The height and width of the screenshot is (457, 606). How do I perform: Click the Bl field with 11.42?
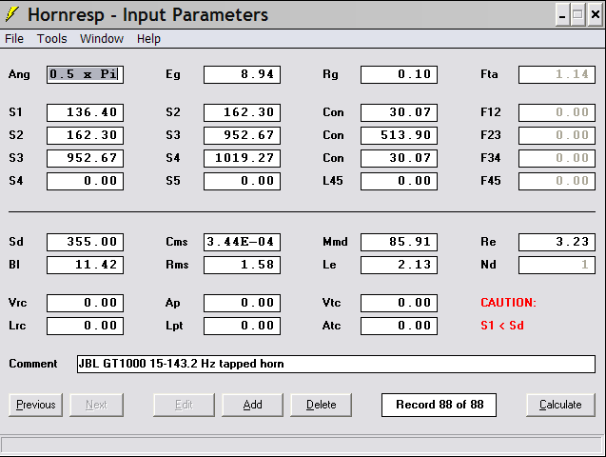click(85, 265)
